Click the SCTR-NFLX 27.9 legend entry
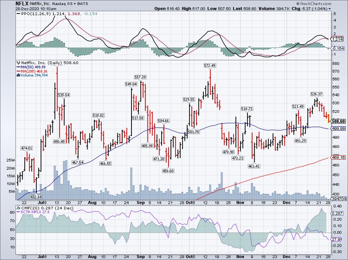The width and height of the screenshot is (348, 260). (33, 212)
